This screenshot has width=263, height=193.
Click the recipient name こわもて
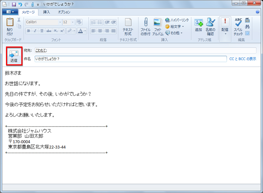tap(41, 50)
